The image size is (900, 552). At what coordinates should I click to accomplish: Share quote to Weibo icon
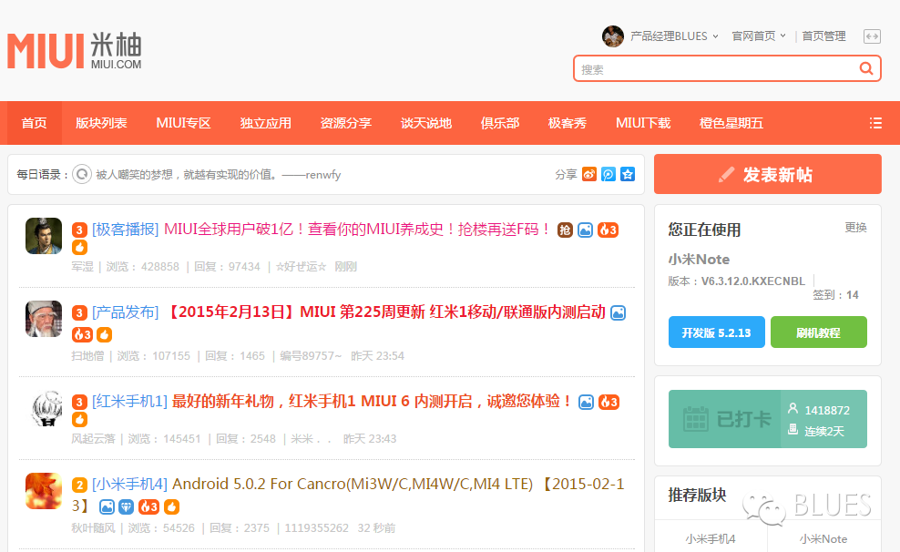[x=588, y=174]
